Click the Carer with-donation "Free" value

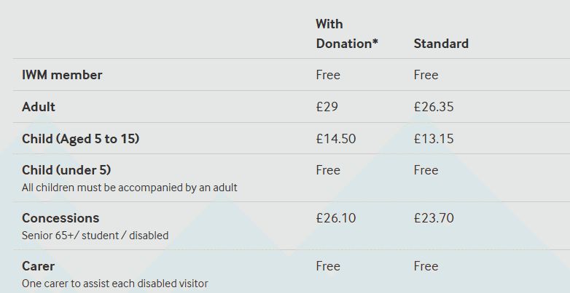328,266
